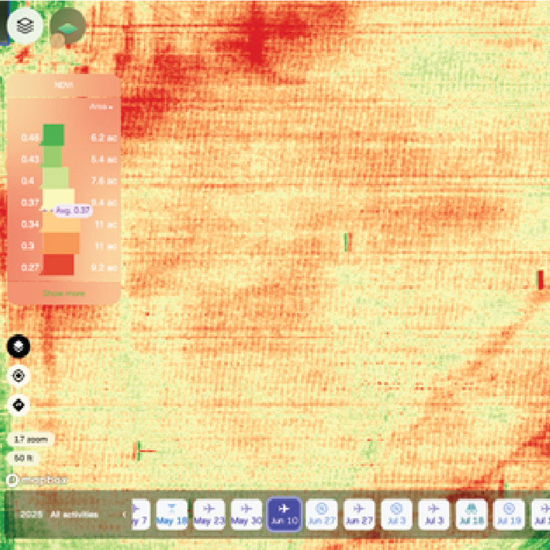The image size is (550, 550).
Task: Click the field basemap style thumbnail
Action: pos(68,26)
